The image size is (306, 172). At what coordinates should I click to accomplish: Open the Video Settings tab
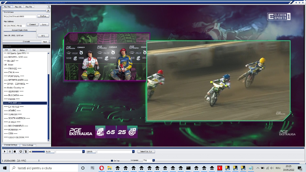[x=28, y=145]
